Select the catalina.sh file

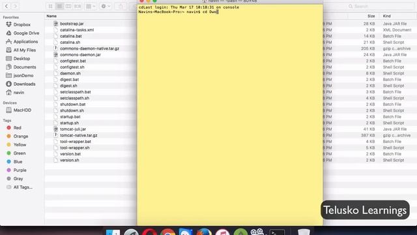point(70,42)
